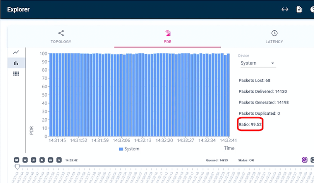This screenshot has height=183, width=314.
Task: Switch to the TOPOLOGY tab
Action: click(x=61, y=37)
